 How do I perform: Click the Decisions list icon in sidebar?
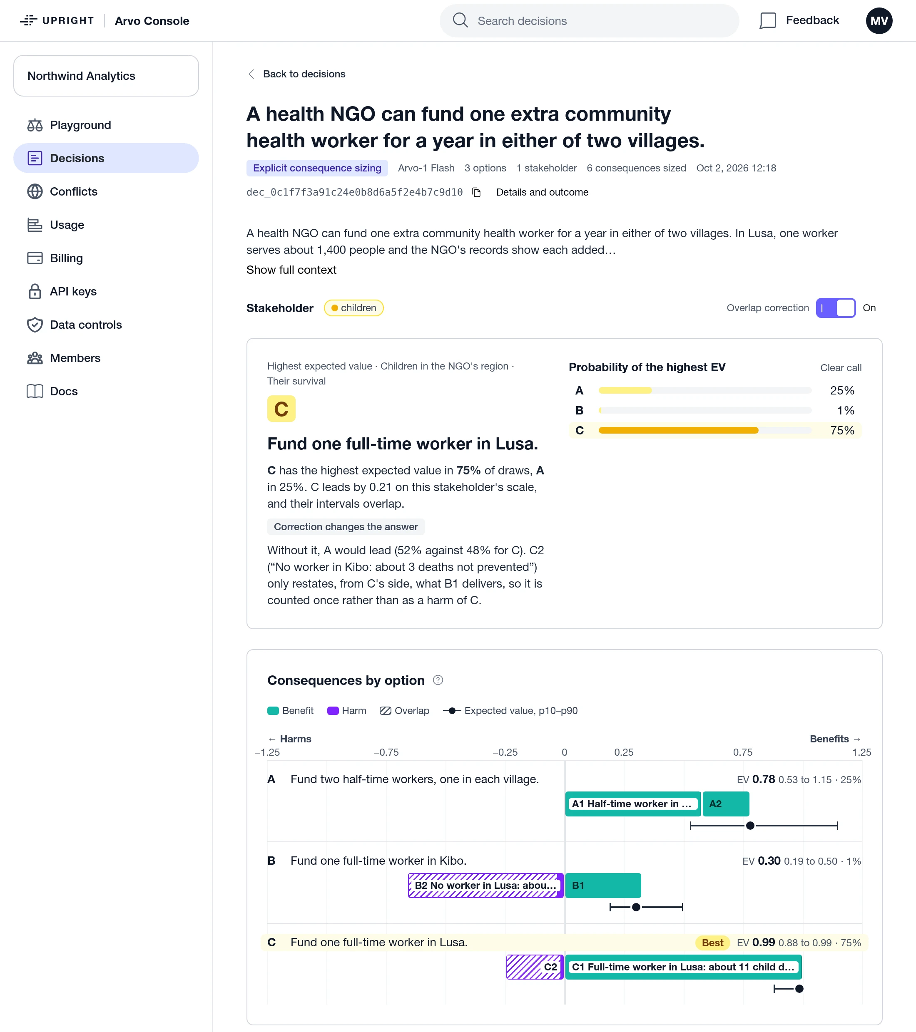35,159
